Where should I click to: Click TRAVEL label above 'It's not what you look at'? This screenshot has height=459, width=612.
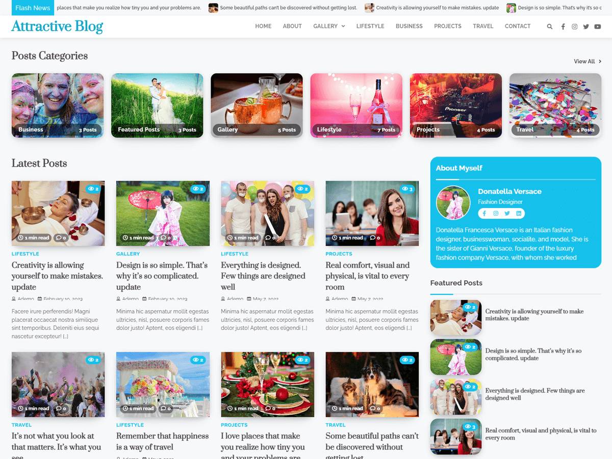click(x=21, y=425)
